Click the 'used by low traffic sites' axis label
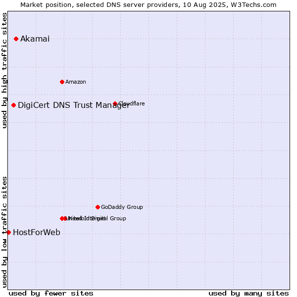297x297 pixels. coord(4,232)
